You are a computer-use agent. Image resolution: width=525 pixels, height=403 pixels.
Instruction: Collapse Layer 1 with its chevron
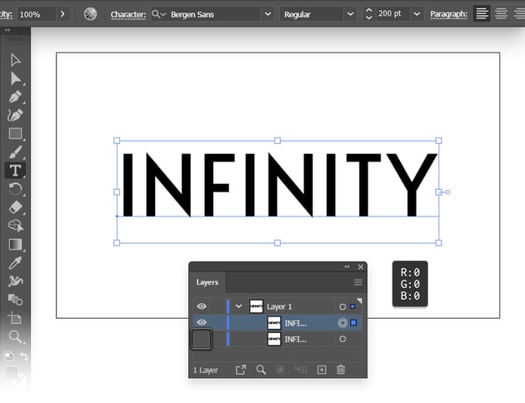[x=238, y=306]
